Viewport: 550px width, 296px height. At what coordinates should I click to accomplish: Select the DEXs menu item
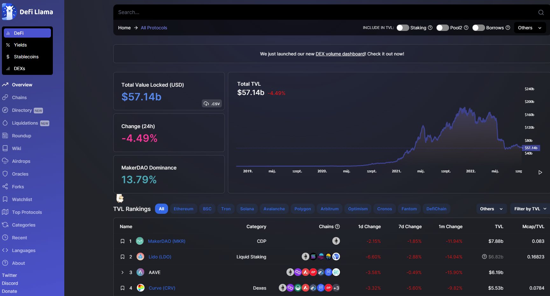tap(27, 69)
